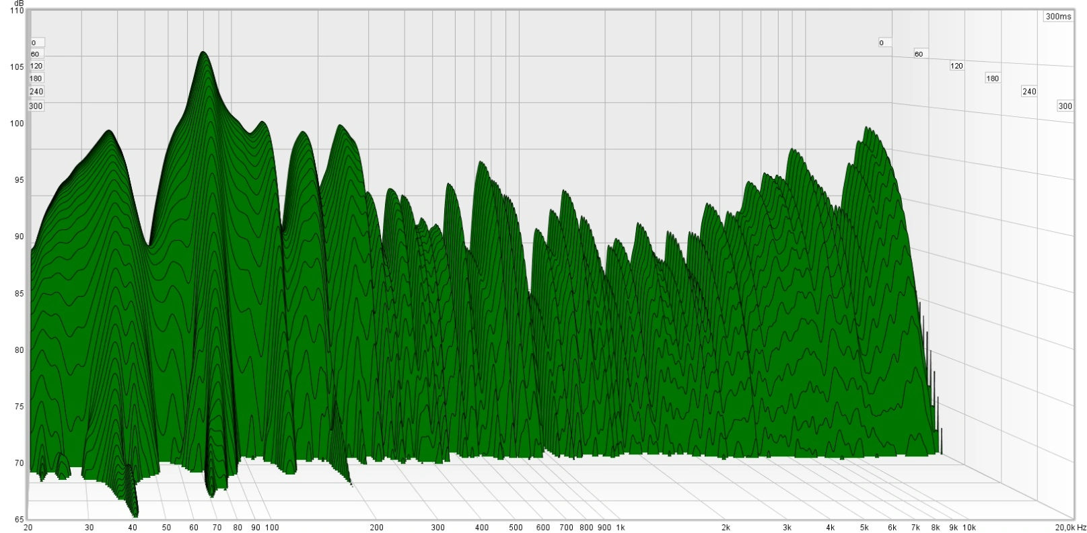Screen dimensions: 1087x533
Task: Click the dB unit label above vertical axis
Action: click(18, 3)
